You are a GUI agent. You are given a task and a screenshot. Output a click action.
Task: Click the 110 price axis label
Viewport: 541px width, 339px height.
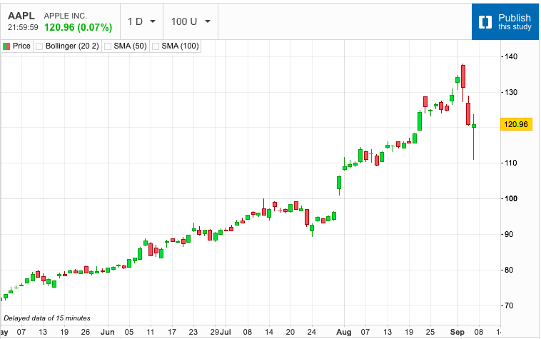pyautogui.click(x=511, y=163)
